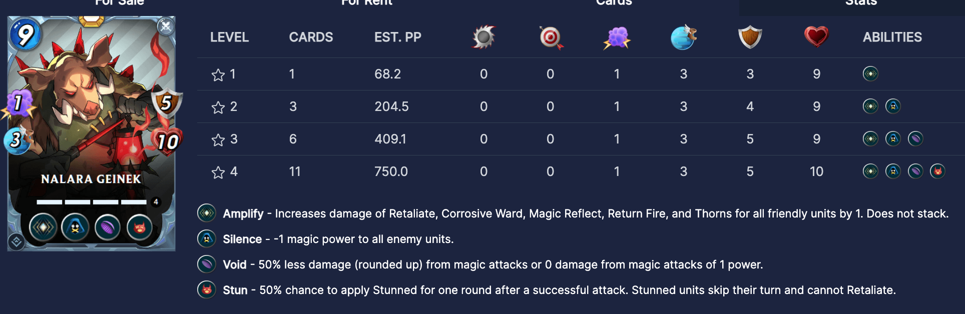The width and height of the screenshot is (965, 314).
Task: Open the For Rent tab
Action: click(x=366, y=3)
